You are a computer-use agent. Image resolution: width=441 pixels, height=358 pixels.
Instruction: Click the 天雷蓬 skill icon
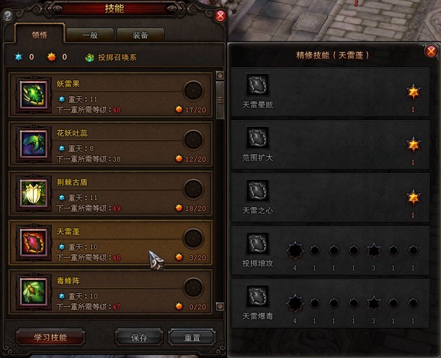[x=34, y=243]
